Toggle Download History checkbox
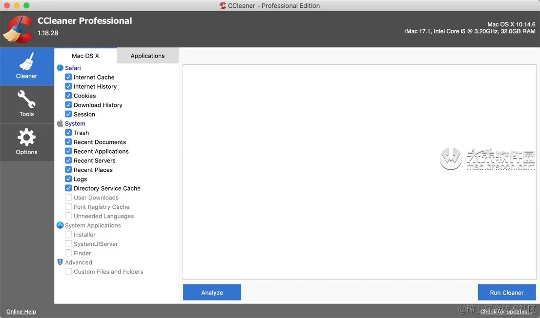540x318 pixels. click(68, 105)
